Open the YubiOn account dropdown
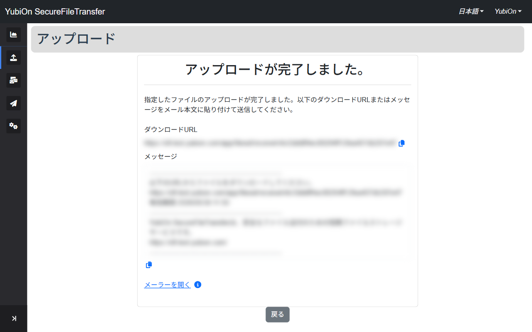The height and width of the screenshot is (332, 532). (508, 12)
